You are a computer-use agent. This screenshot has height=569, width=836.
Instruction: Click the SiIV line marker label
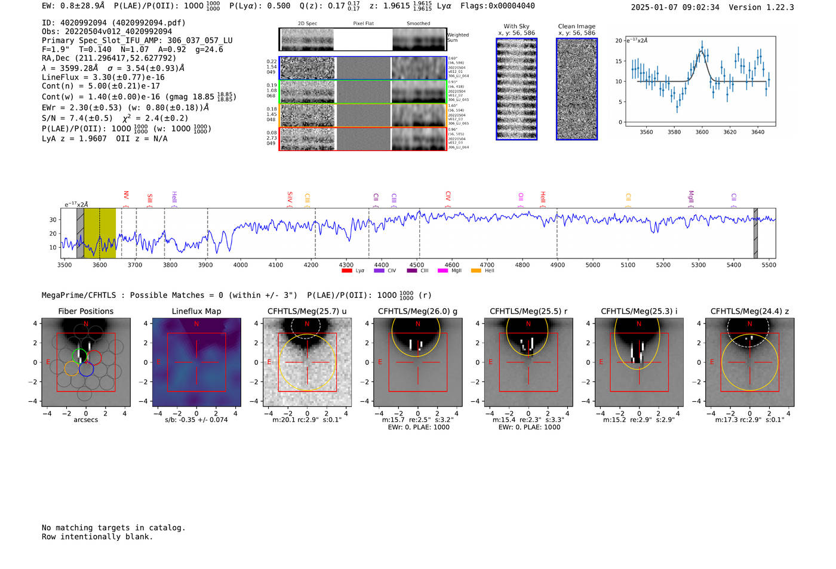(290, 196)
